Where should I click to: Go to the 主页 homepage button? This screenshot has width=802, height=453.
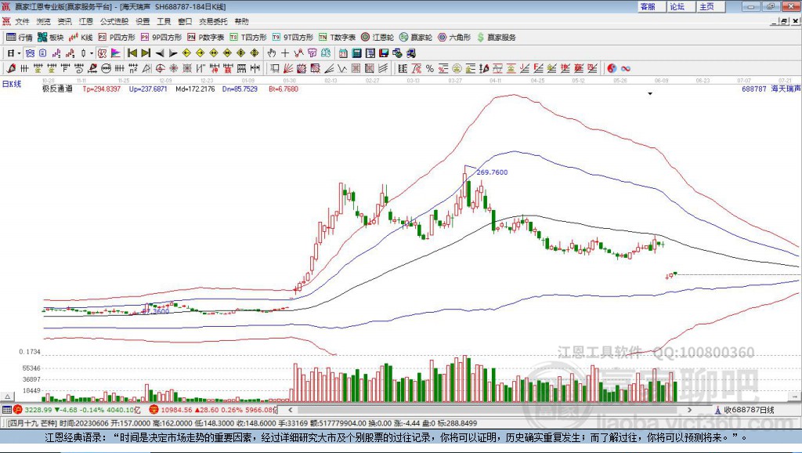pos(709,6)
